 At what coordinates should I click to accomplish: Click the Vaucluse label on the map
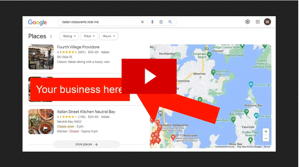point(248,127)
